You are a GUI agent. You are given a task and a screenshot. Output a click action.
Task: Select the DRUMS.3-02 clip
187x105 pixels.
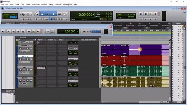point(111,50)
